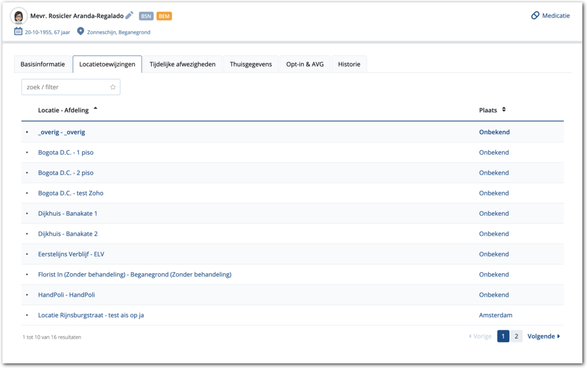Select the Opt-in & AVG tab
The image size is (587, 368).
[305, 64]
